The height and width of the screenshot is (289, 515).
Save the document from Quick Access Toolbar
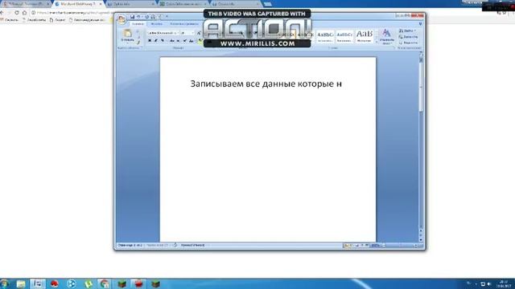pyautogui.click(x=132, y=17)
